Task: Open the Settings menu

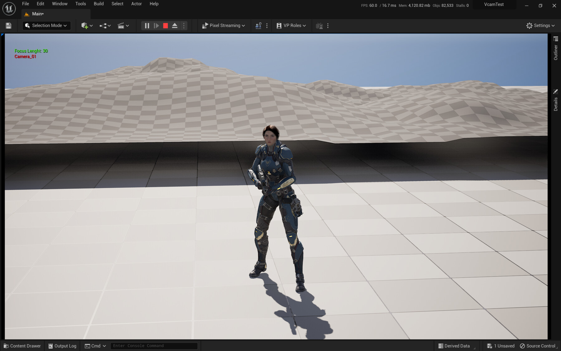Action: pyautogui.click(x=540, y=25)
